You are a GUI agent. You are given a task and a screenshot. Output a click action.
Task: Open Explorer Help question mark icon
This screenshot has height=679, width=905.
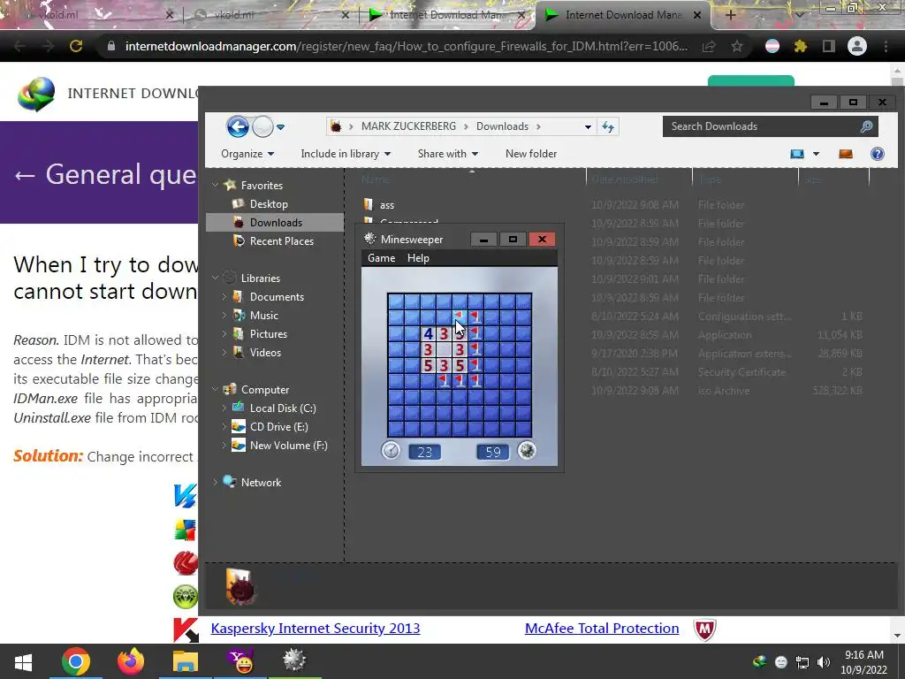pos(878,154)
